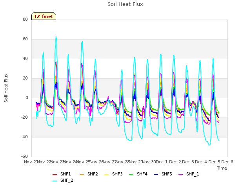The image size is (251, 188).
Task: Select the SHF_2 legend entry
Action: point(63,181)
